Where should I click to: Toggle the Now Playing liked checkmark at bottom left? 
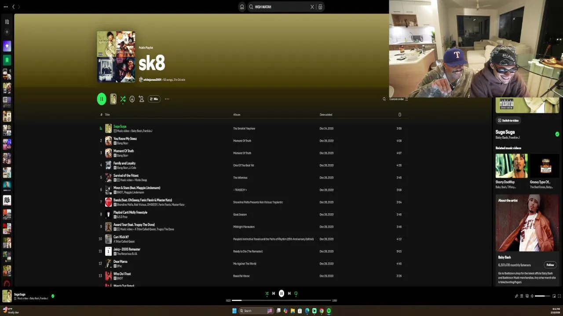[x=53, y=296]
